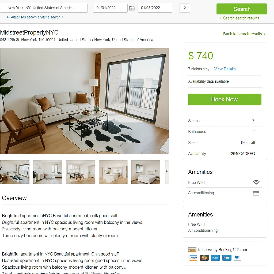The height and width of the screenshot is (274, 274).
Task: Click the last payment icon in row
Action: click(237, 258)
